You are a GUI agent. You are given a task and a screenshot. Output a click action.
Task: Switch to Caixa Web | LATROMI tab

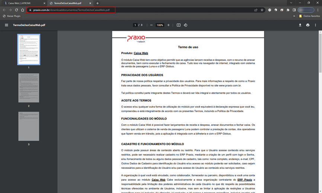click(23, 3)
